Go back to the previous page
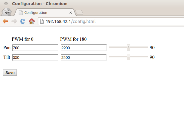Image resolution: width=184 pixels, height=122 pixels. 5,21
